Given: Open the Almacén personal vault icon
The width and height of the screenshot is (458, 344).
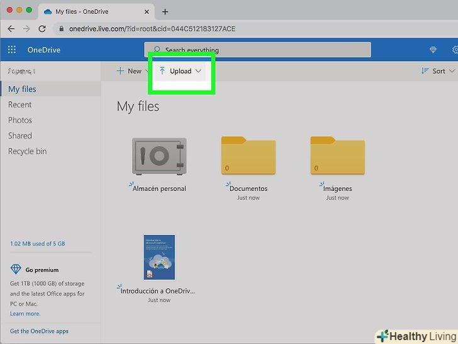Looking at the screenshot, I should tap(159, 156).
